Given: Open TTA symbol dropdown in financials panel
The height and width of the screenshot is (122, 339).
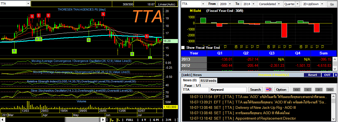Looking at the screenshot, I should pyautogui.click(x=203, y=4).
